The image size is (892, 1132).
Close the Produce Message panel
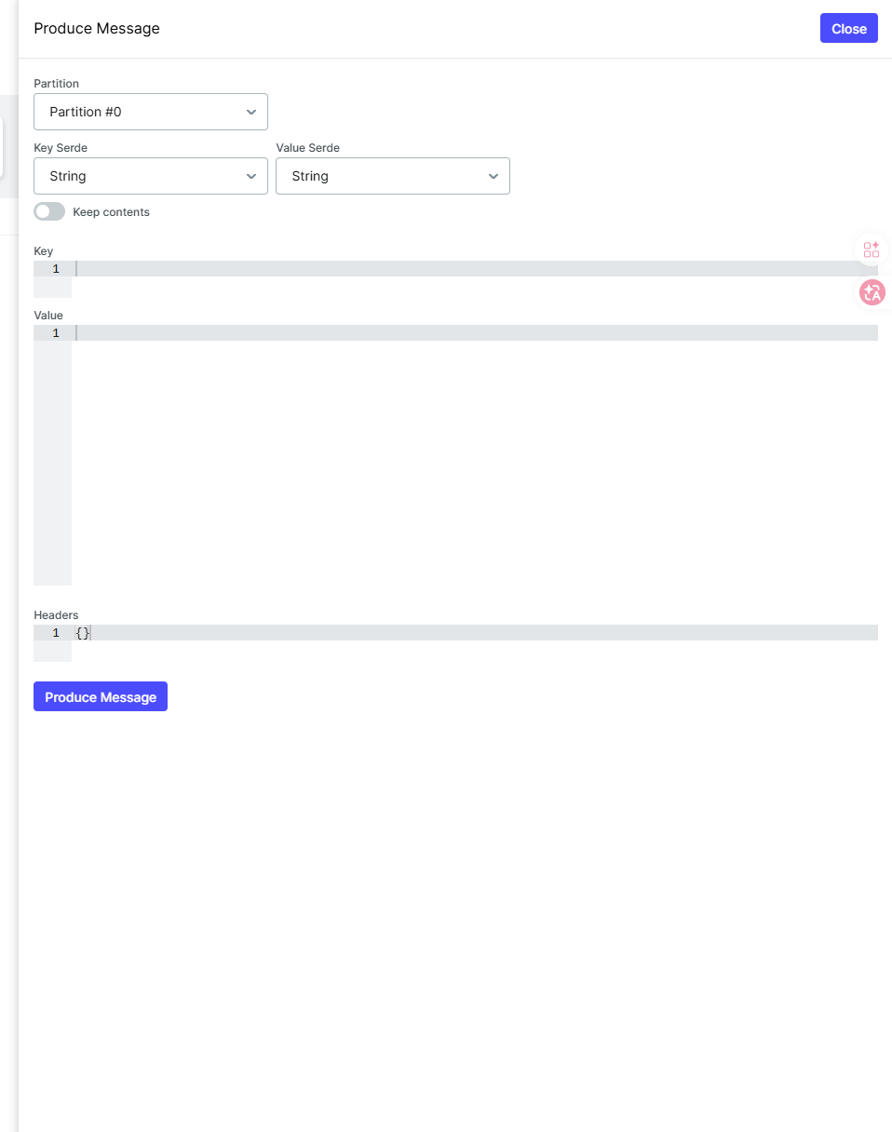(x=848, y=28)
